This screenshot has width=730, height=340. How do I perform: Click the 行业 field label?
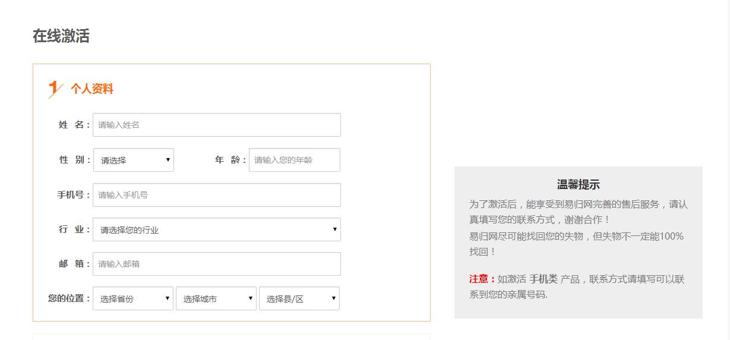[x=74, y=229]
